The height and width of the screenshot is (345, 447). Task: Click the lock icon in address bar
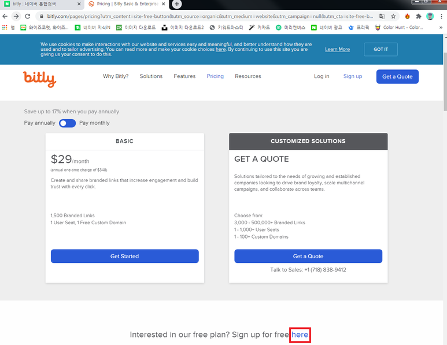[x=42, y=16]
